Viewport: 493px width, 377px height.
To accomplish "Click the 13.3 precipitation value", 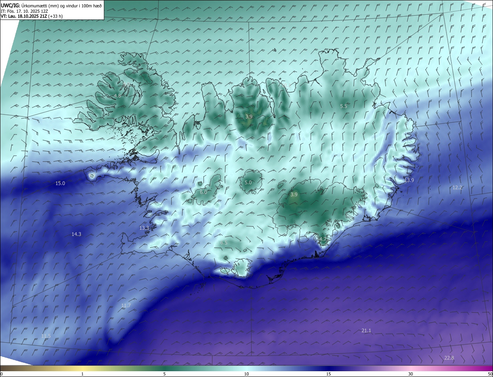I will (144, 228).
